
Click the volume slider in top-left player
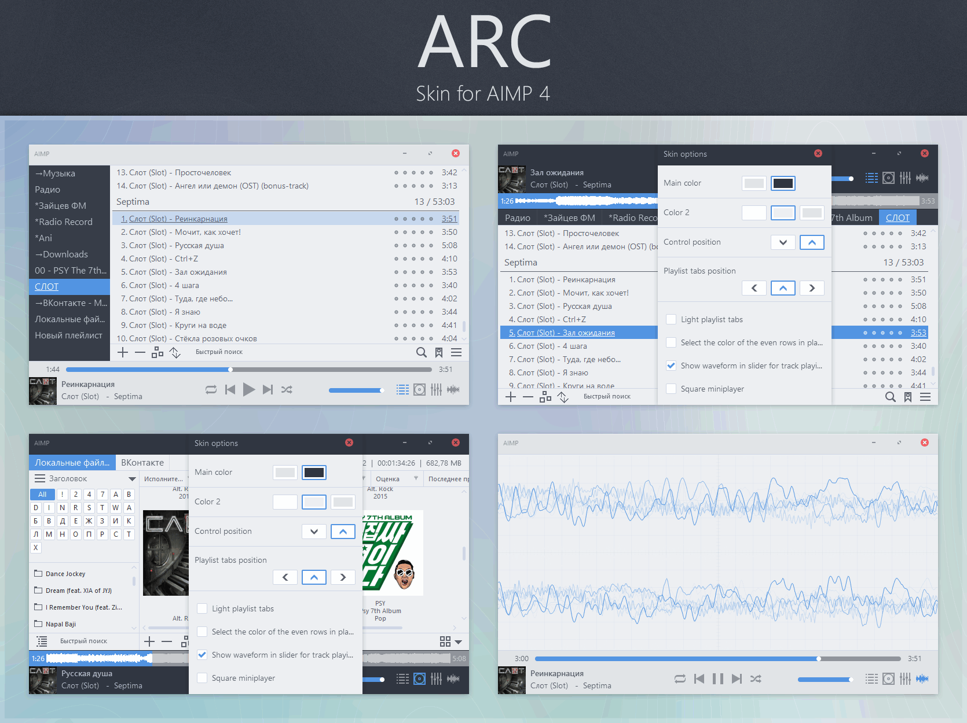click(356, 390)
